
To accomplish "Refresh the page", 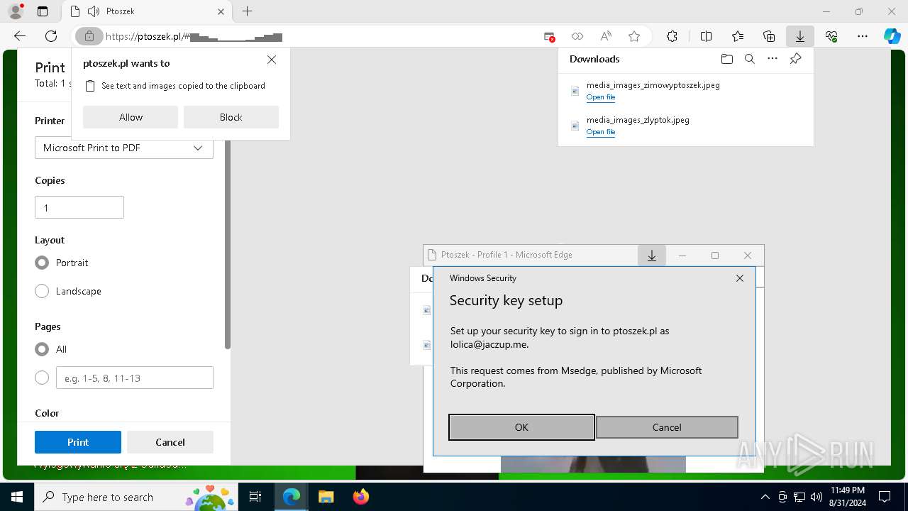I will [x=51, y=36].
